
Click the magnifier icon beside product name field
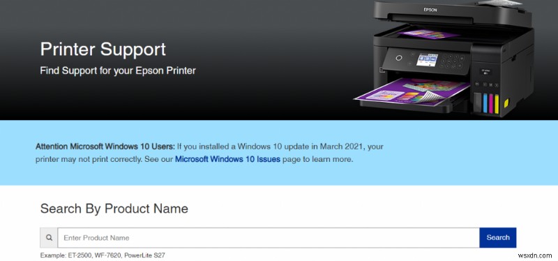point(49,237)
